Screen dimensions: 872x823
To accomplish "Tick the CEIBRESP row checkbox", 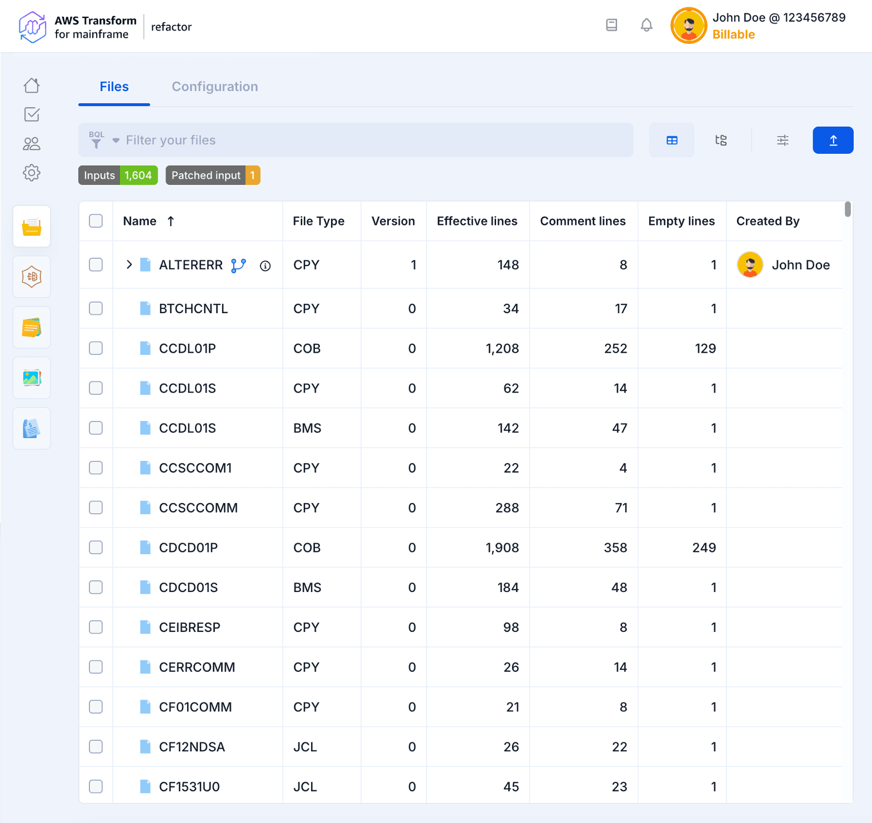I will click(x=96, y=627).
